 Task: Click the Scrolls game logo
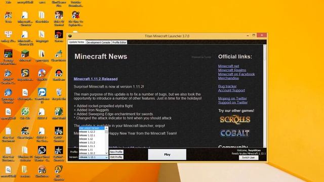tap(235, 120)
